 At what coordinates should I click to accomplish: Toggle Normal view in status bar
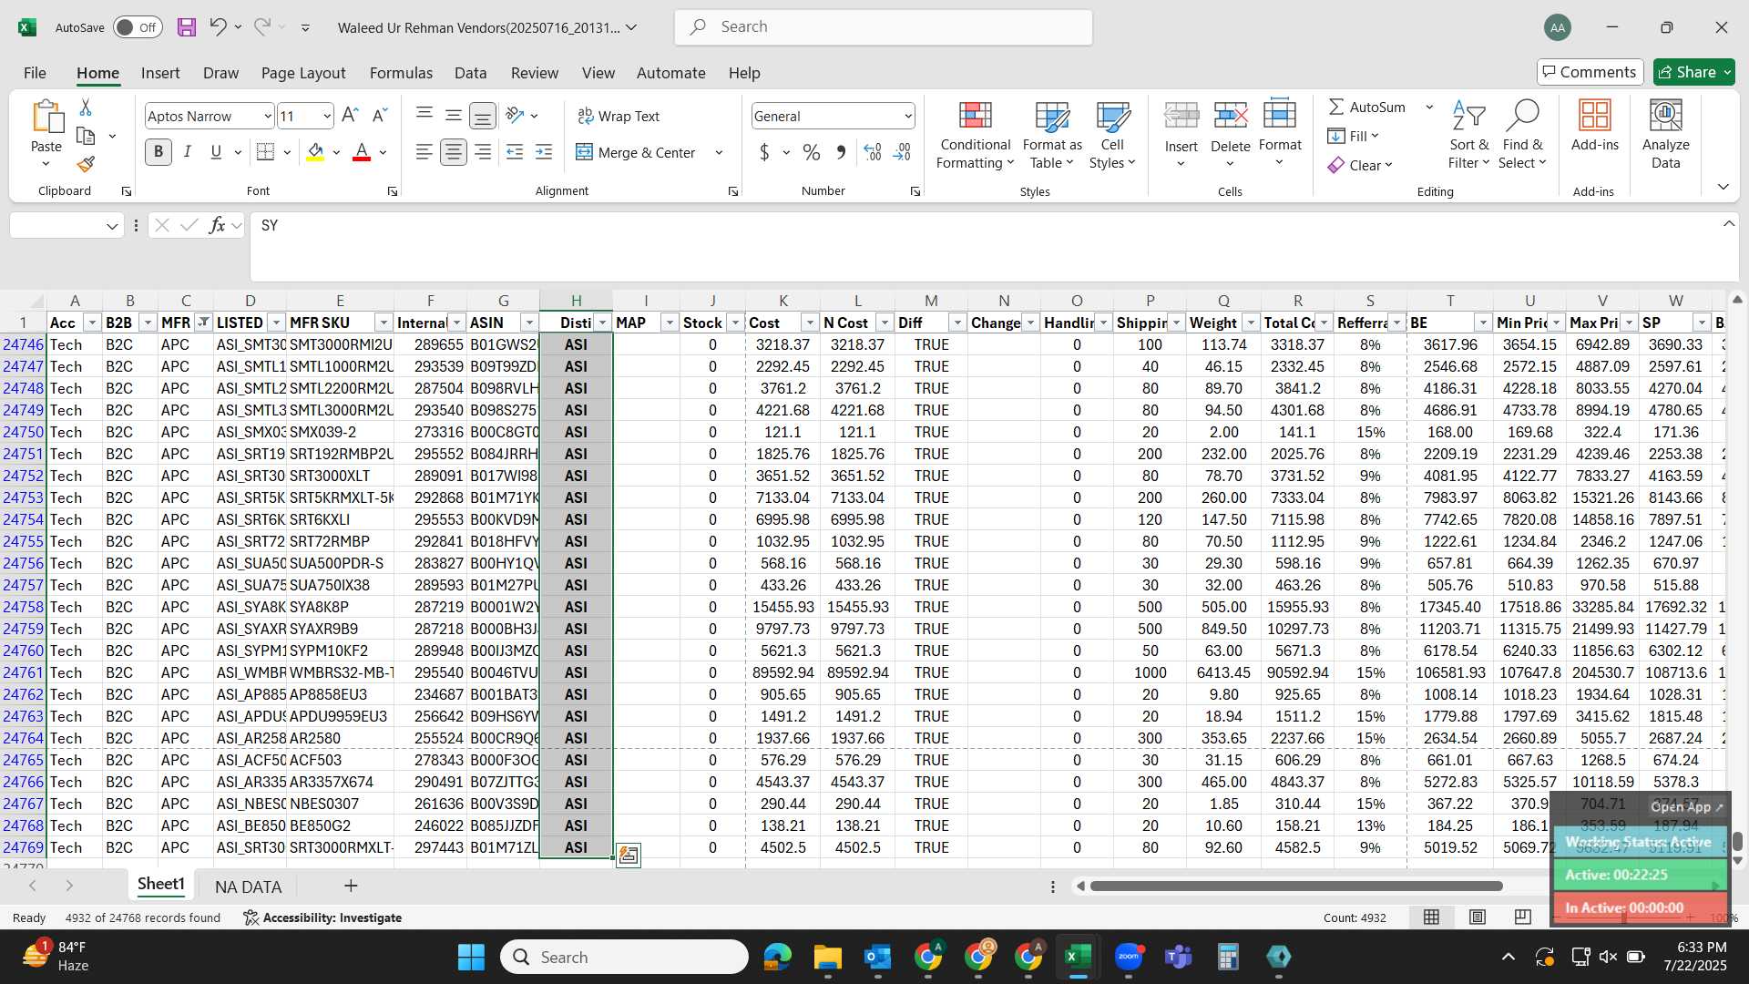click(x=1431, y=917)
